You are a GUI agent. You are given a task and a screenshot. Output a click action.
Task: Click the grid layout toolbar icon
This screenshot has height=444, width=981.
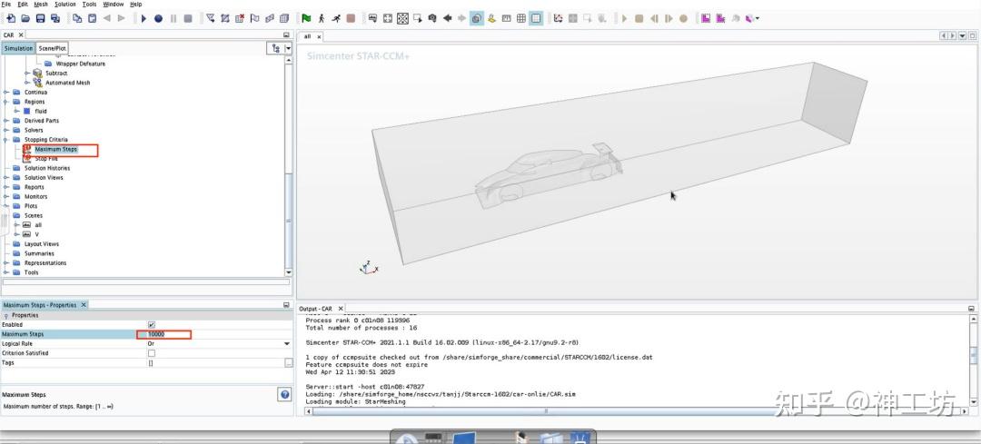[521, 18]
